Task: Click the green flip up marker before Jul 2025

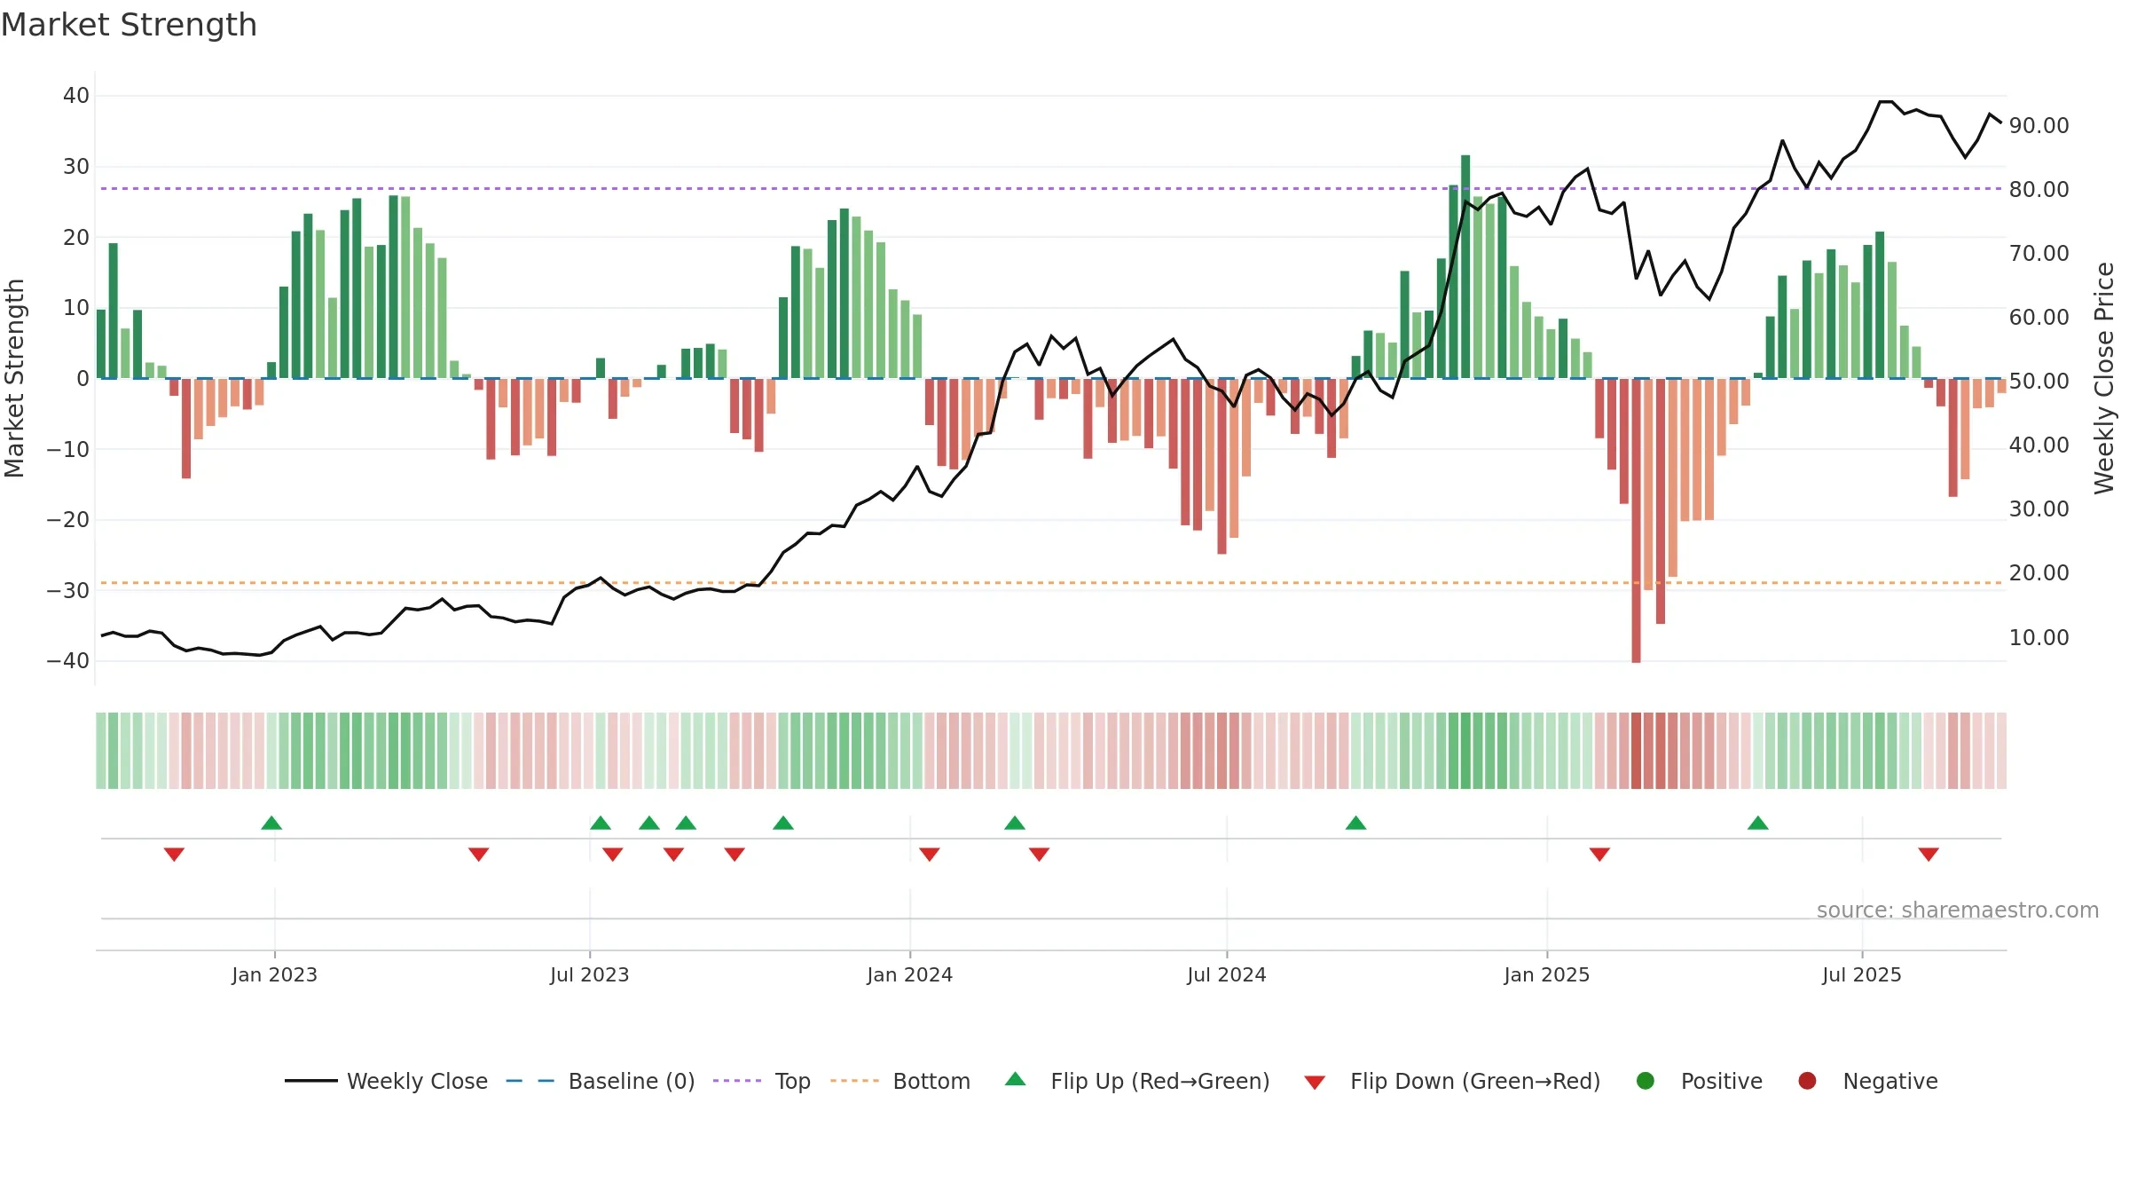Action: point(1758,823)
